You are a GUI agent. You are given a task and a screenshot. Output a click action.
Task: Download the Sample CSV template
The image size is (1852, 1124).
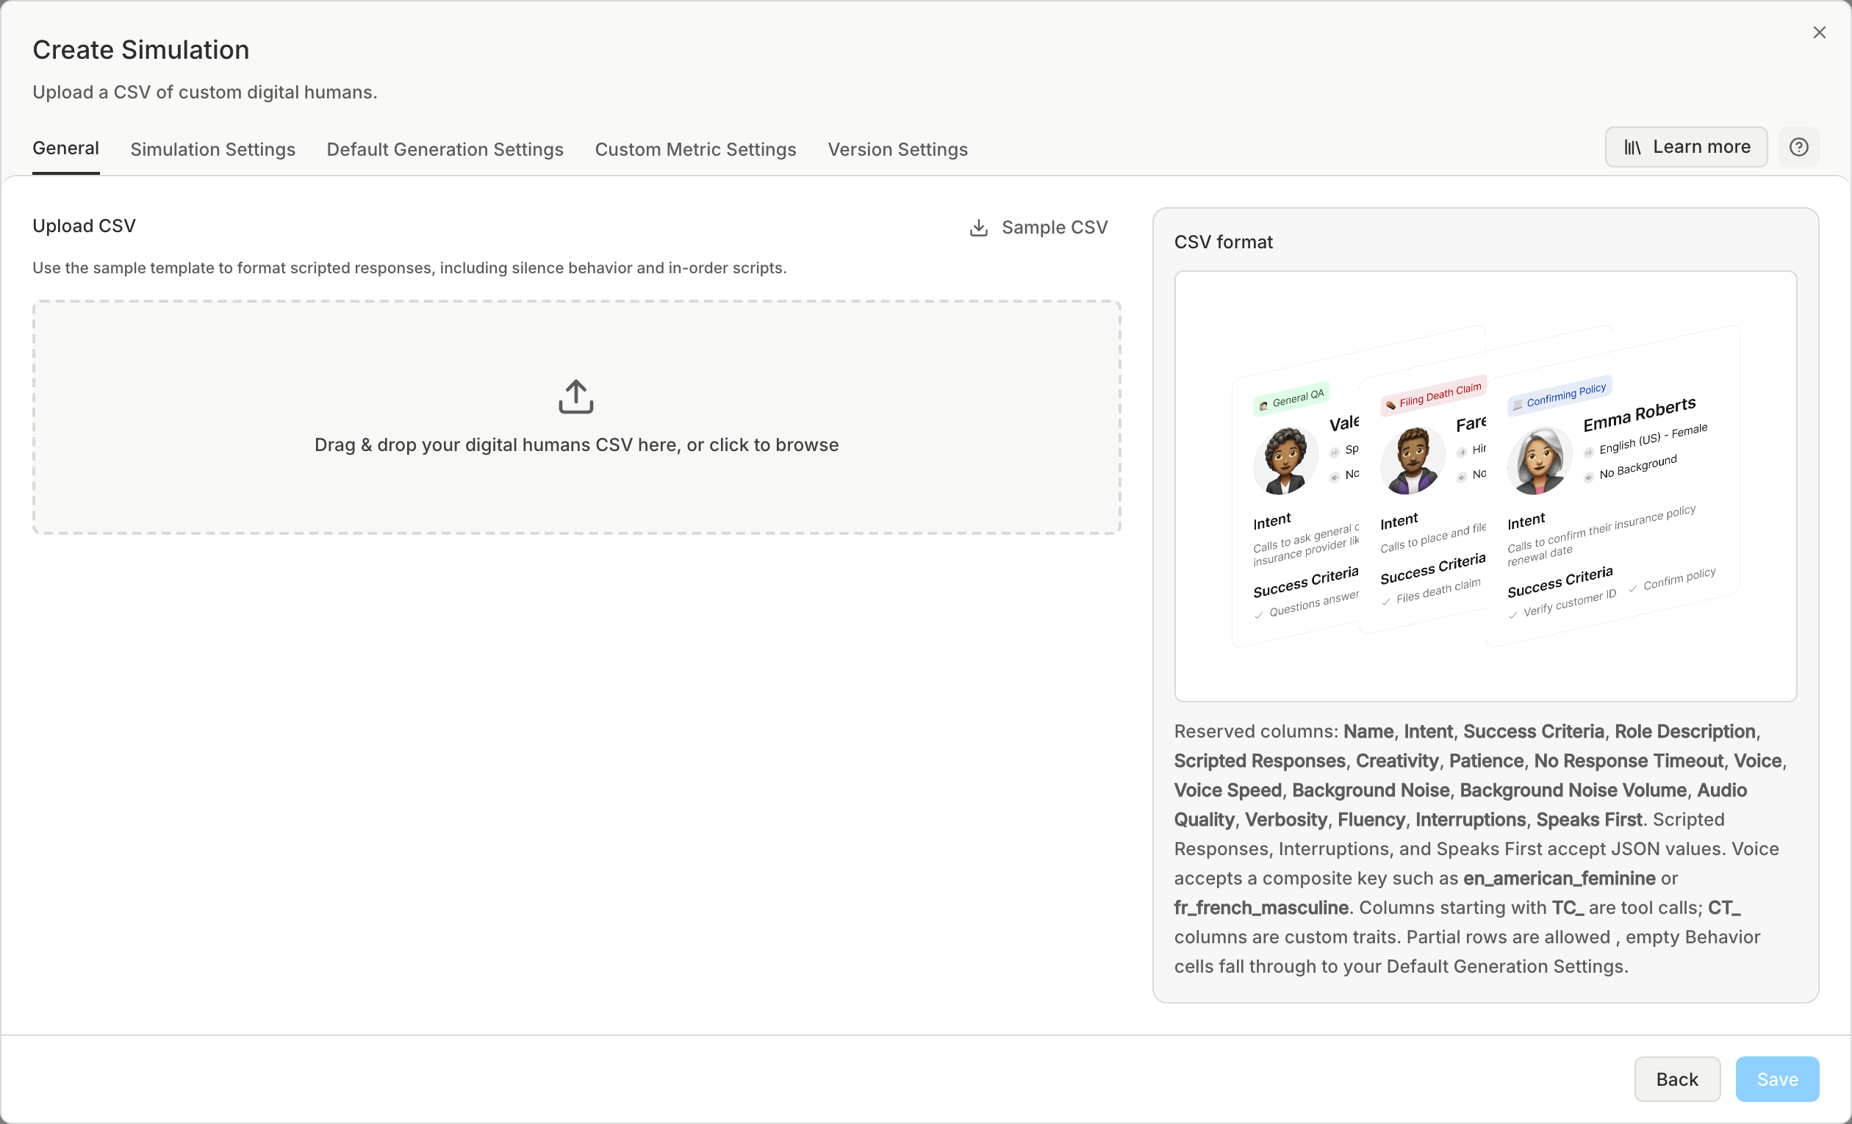pos(1038,228)
